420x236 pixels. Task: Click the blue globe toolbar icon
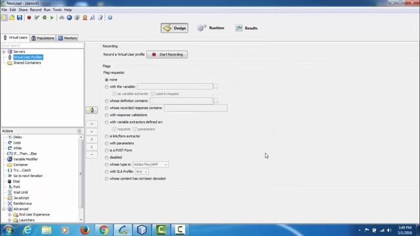coord(70,18)
